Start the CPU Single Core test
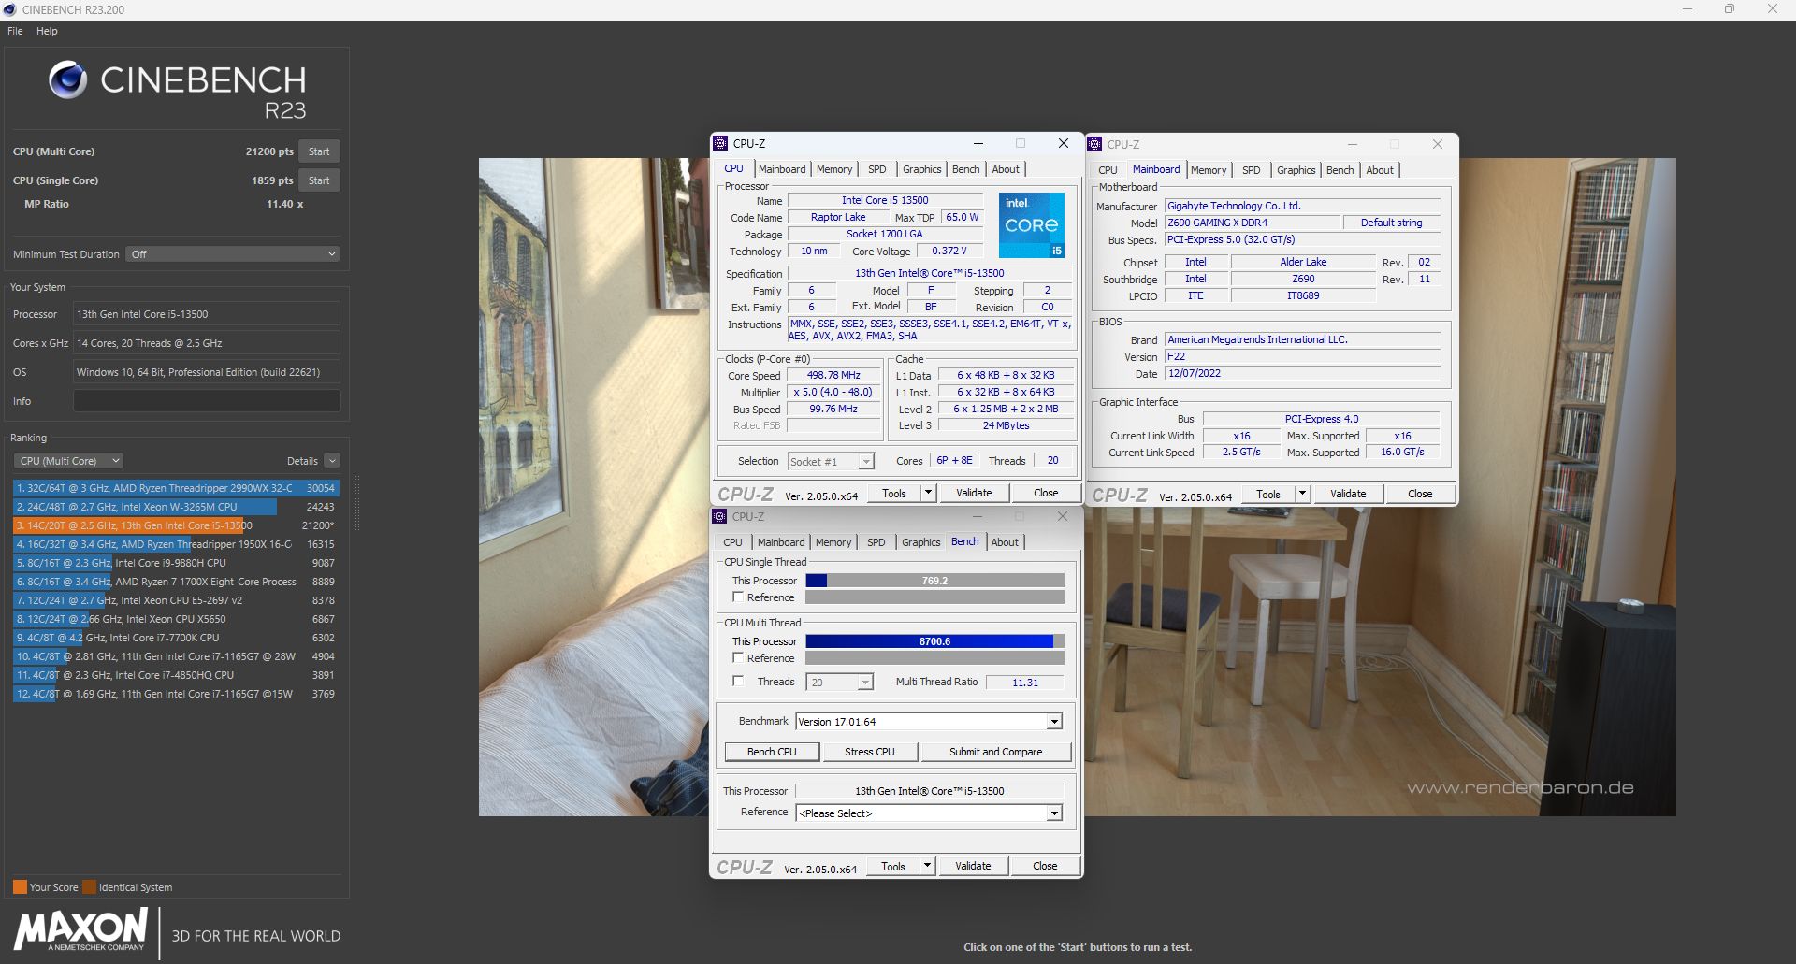The height and width of the screenshot is (964, 1796). coord(319,180)
